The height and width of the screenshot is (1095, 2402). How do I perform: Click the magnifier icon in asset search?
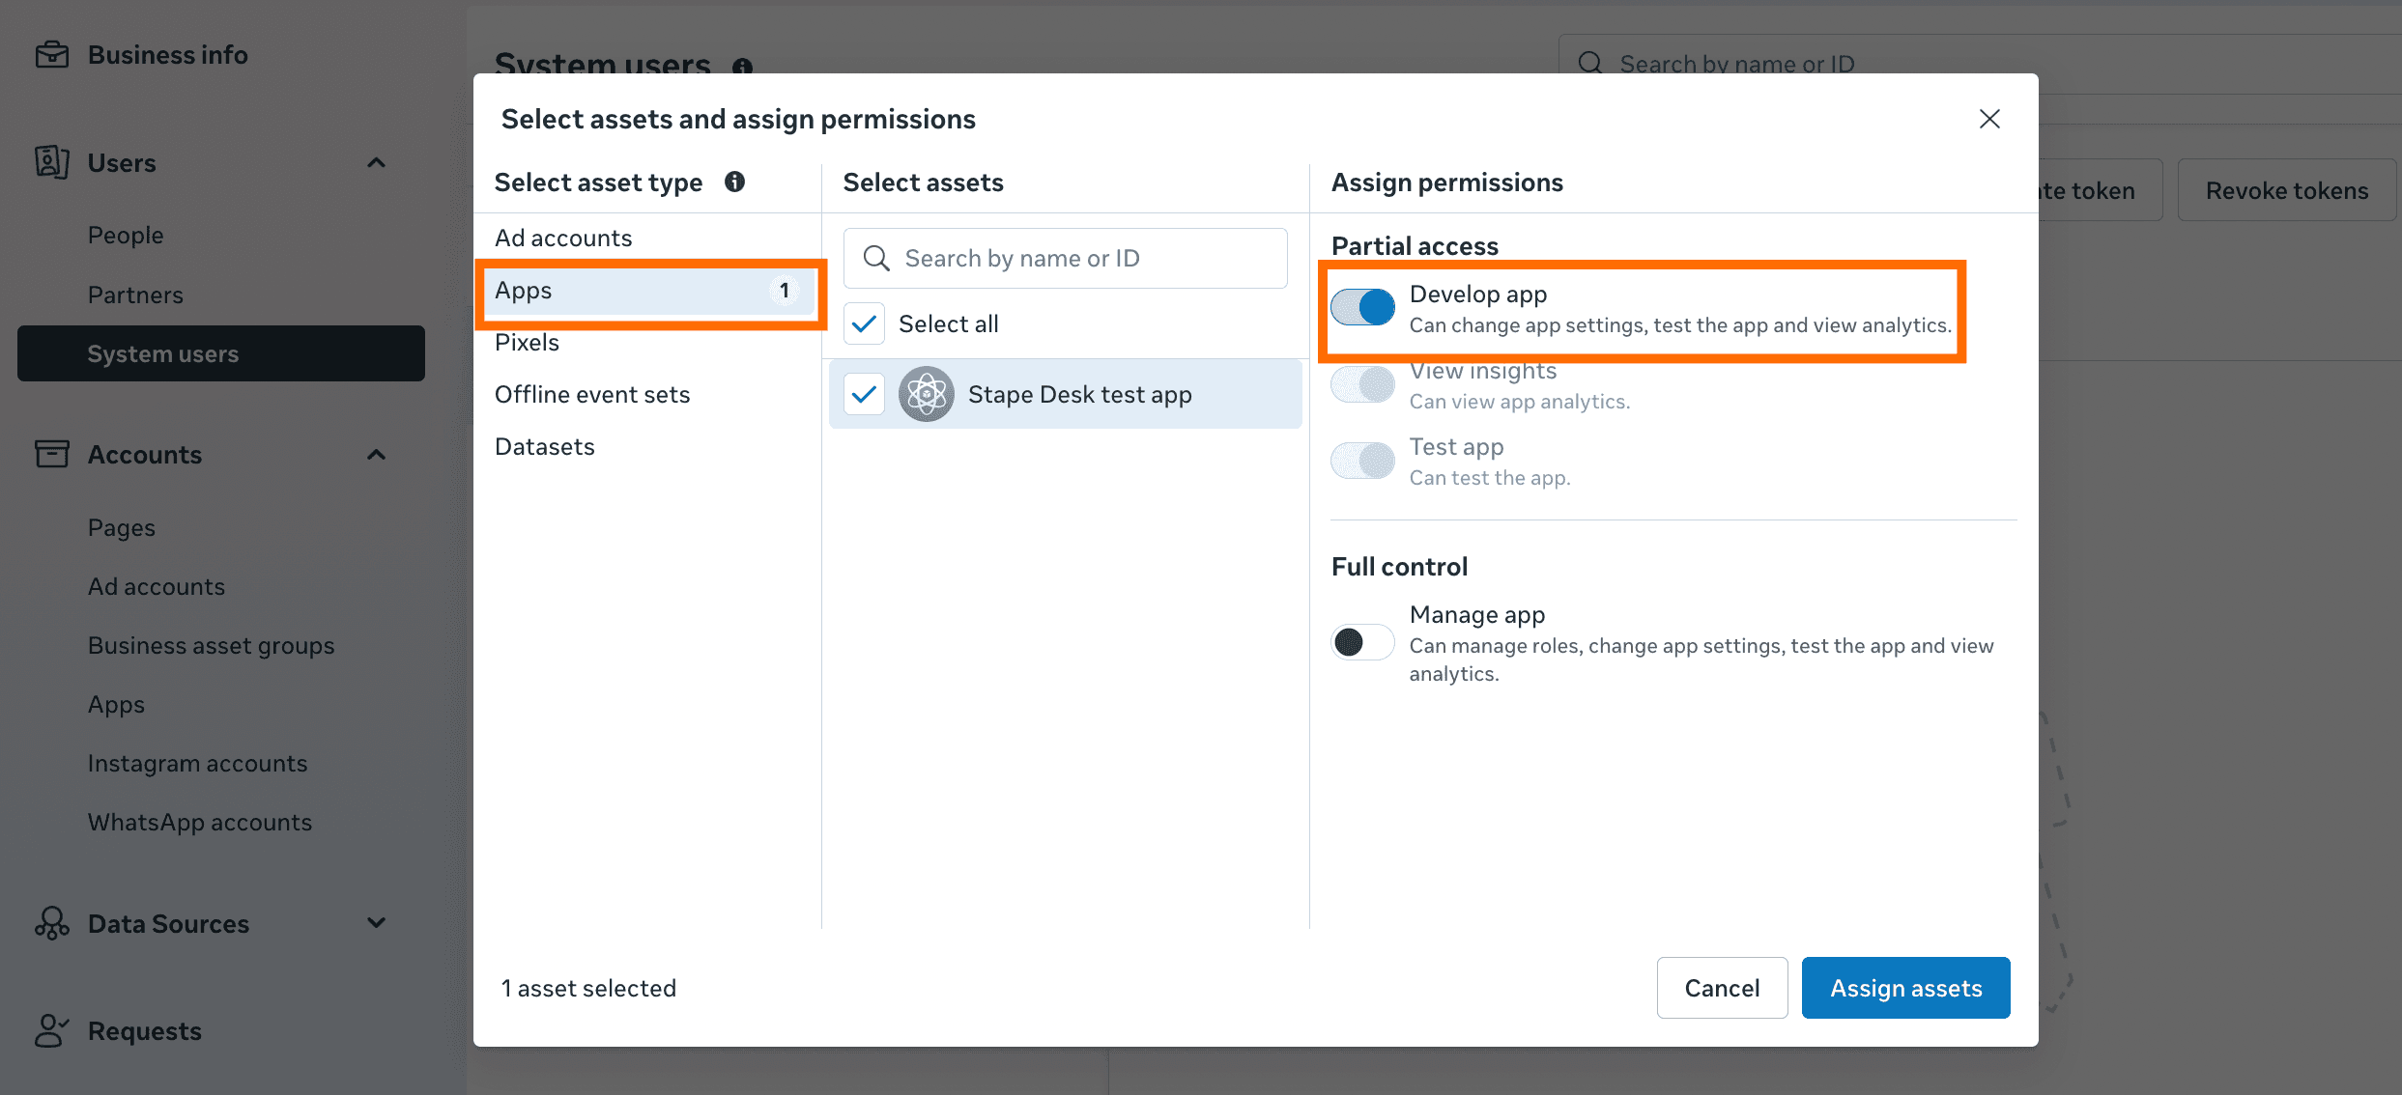[875, 258]
